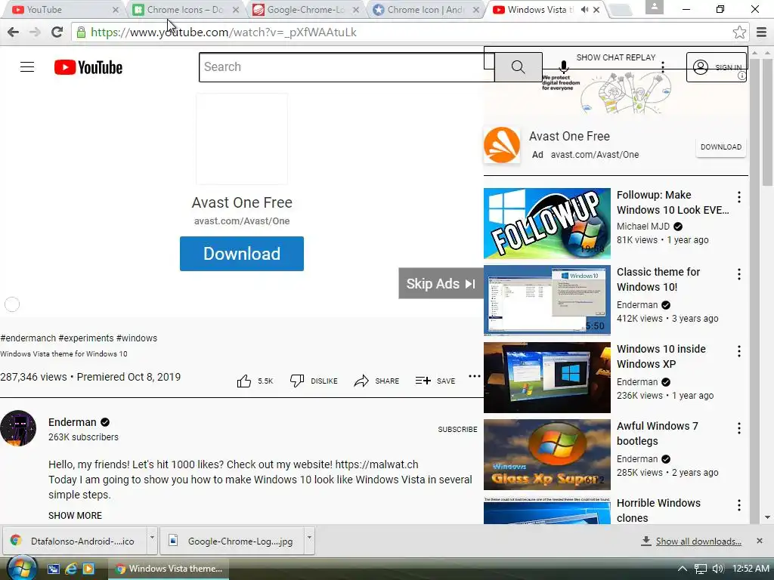Open Show Desktop quick launch icon
774x580 pixels.
(54, 569)
